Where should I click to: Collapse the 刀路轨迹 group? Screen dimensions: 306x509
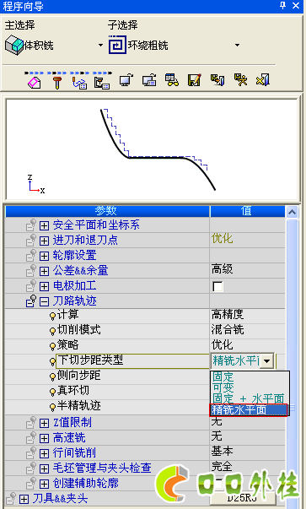coord(44,301)
